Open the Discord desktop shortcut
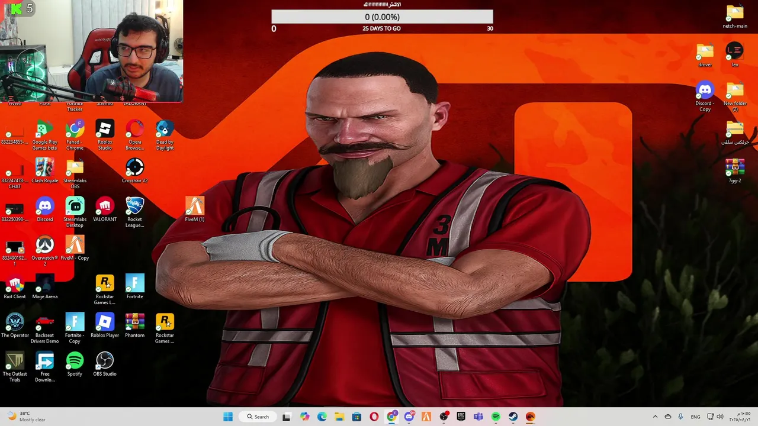 coord(44,209)
